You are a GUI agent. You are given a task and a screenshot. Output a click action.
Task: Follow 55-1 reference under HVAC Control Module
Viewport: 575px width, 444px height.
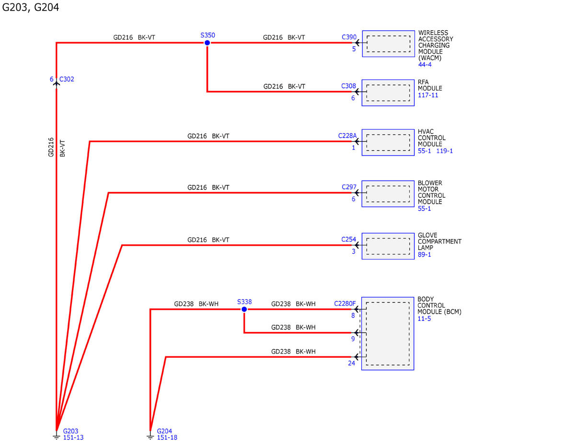tap(425, 151)
